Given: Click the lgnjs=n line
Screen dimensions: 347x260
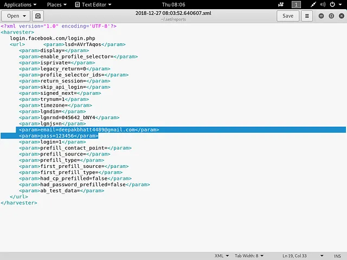Looking at the screenshot, I should click(x=53, y=123).
